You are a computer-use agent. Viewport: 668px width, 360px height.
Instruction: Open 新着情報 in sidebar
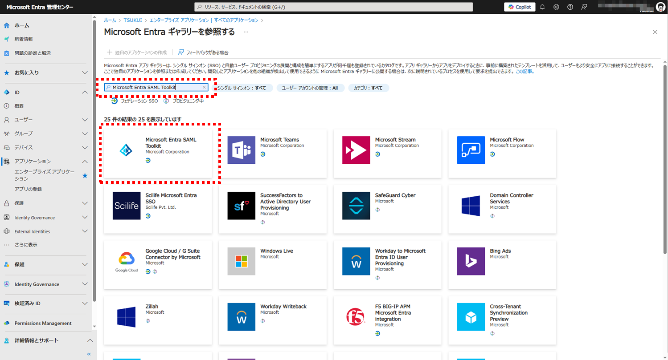click(x=24, y=39)
